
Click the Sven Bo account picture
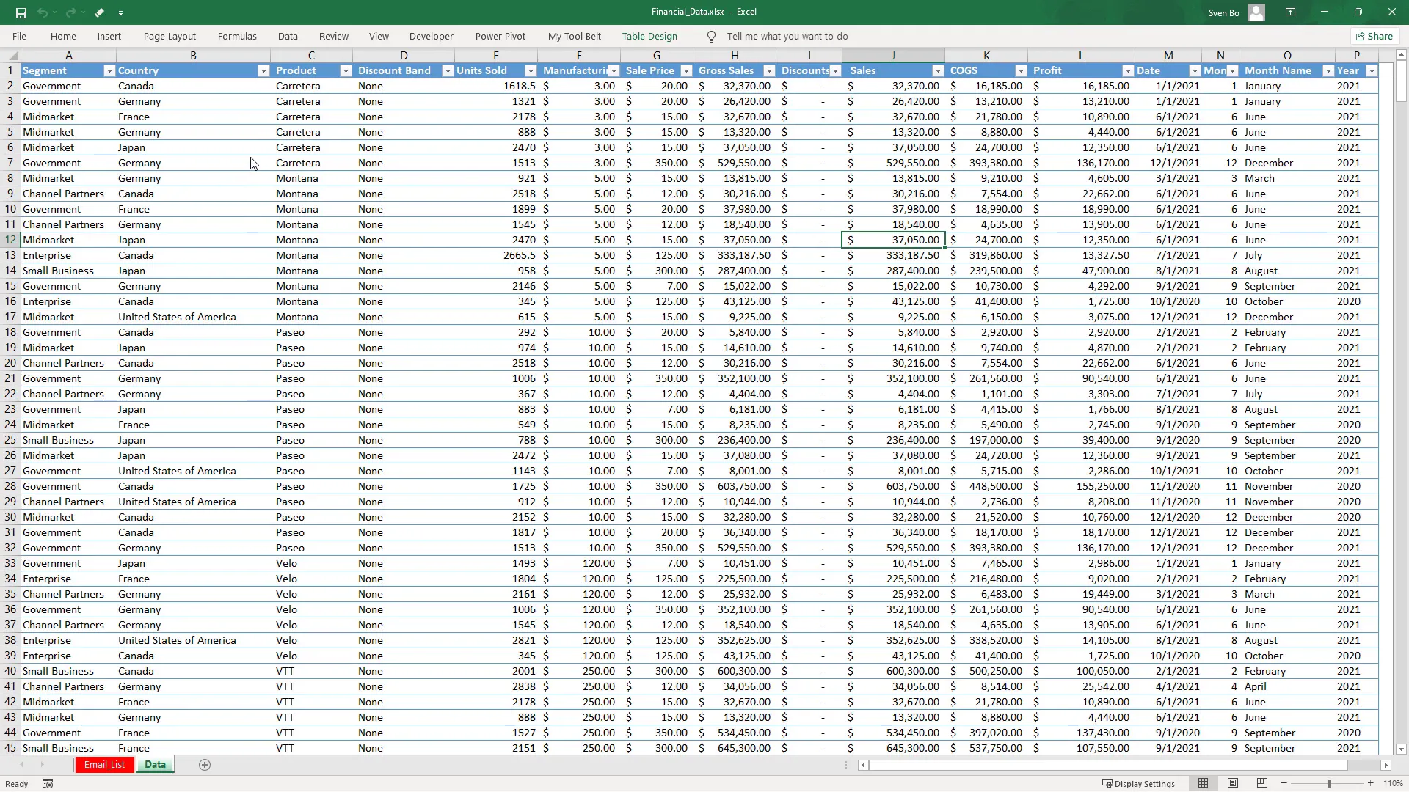(1256, 12)
